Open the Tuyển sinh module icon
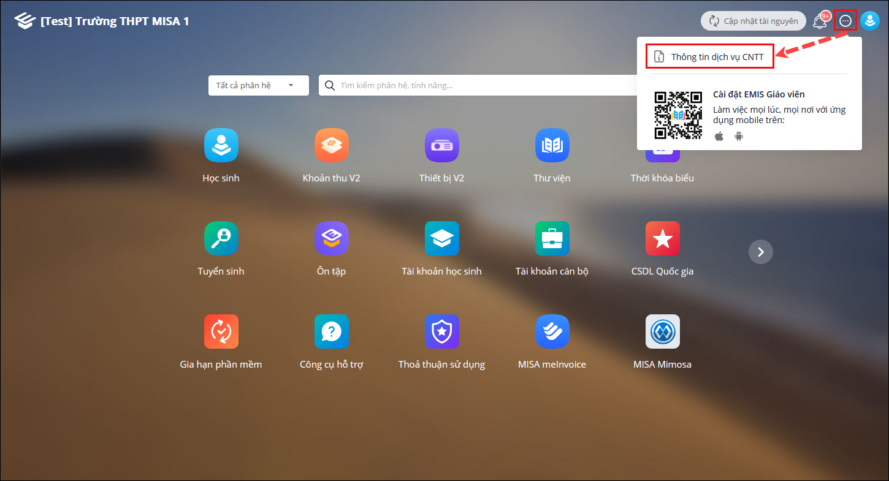Viewport: 889px width, 481px height. (x=221, y=238)
